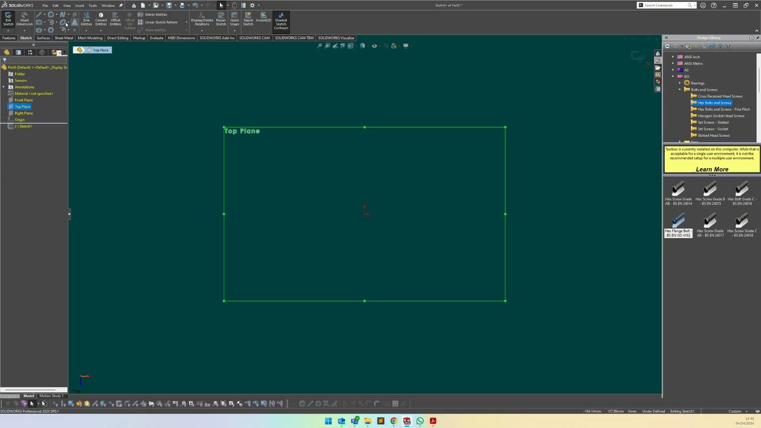Image resolution: width=761 pixels, height=428 pixels.
Task: Open the Display/Delete Relations tool
Action: coord(202,20)
